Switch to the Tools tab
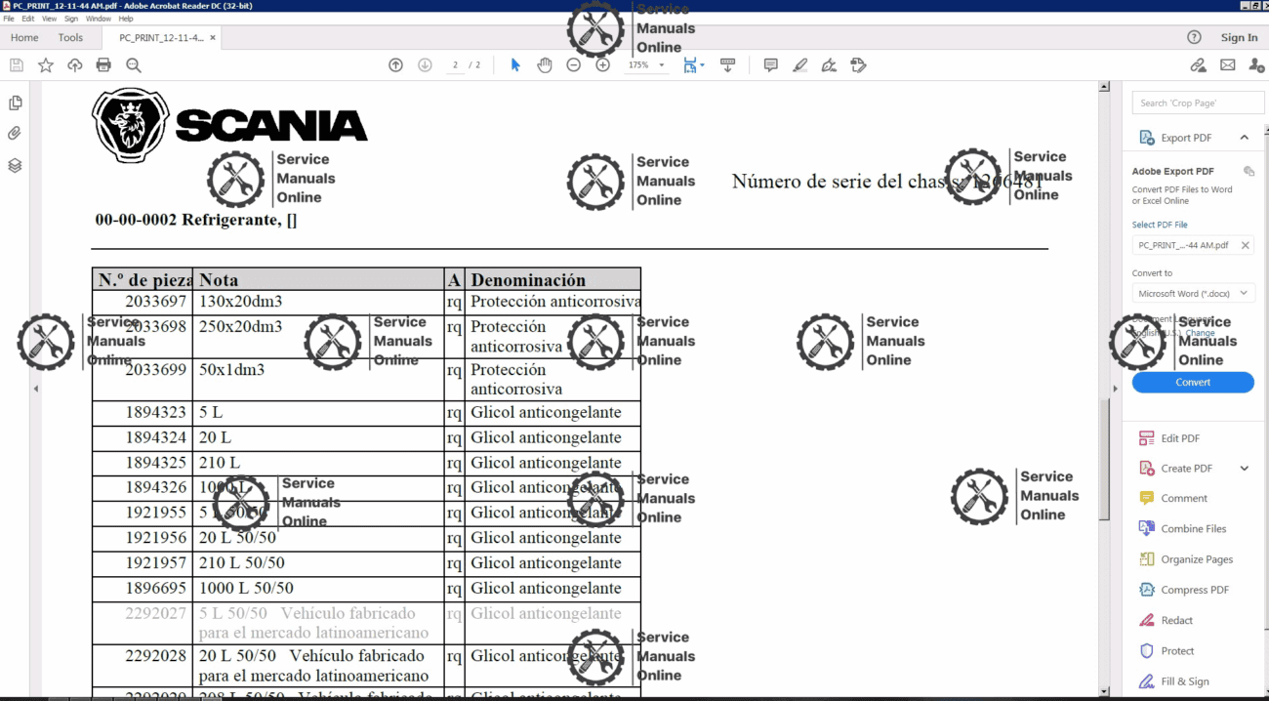Screen dimensions: 1269x701 pyautogui.click(x=69, y=37)
